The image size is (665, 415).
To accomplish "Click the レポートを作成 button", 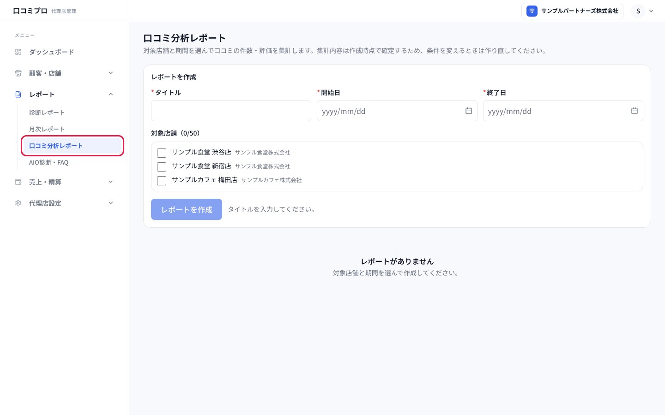I will tap(187, 209).
